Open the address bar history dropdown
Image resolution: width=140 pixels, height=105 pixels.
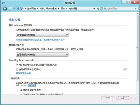(94, 9)
